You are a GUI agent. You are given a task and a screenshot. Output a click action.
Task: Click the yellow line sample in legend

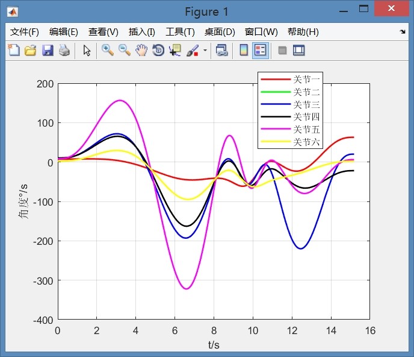coord(276,142)
